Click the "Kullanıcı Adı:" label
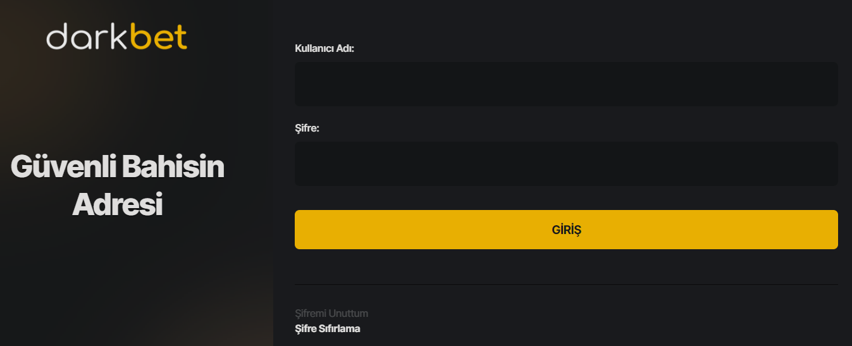This screenshot has width=852, height=346. pos(324,49)
